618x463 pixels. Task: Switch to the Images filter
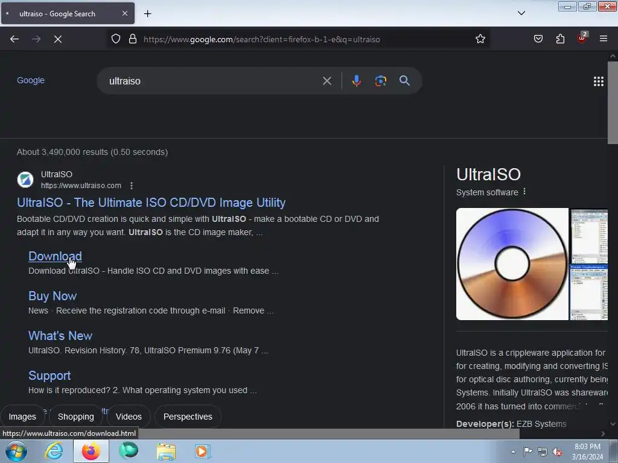point(22,417)
